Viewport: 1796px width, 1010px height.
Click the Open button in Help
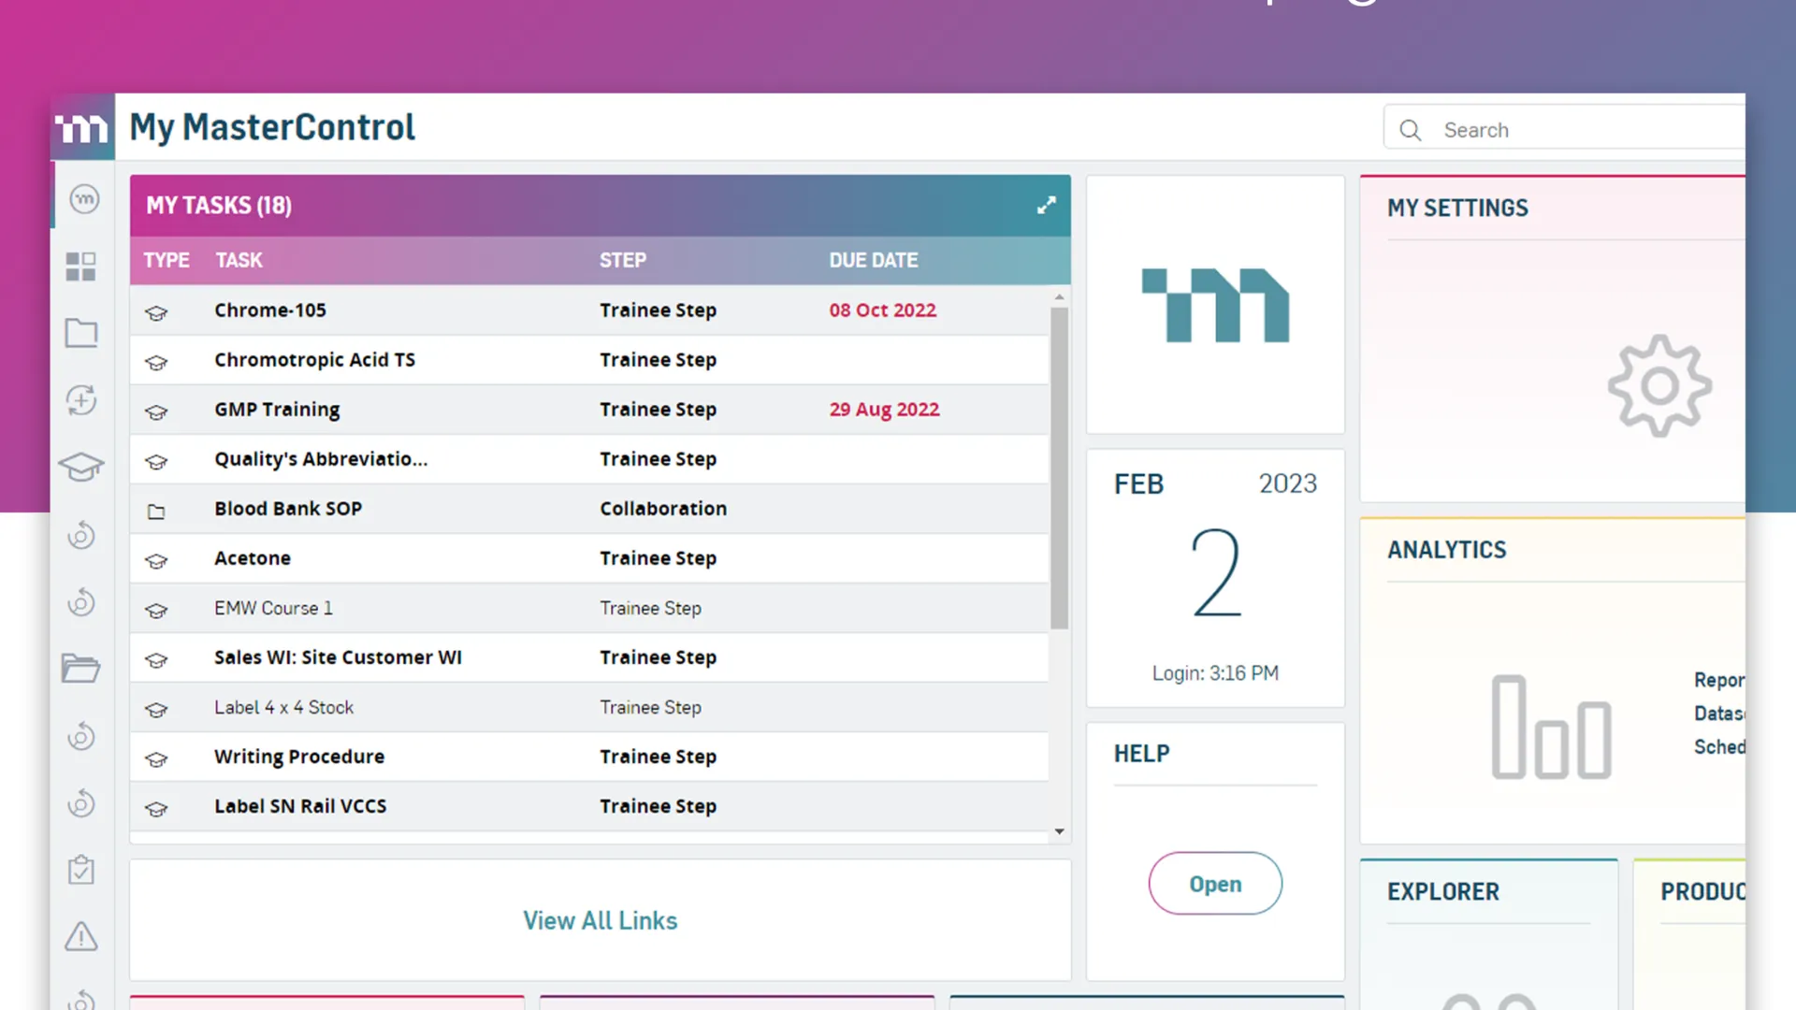pos(1215,884)
